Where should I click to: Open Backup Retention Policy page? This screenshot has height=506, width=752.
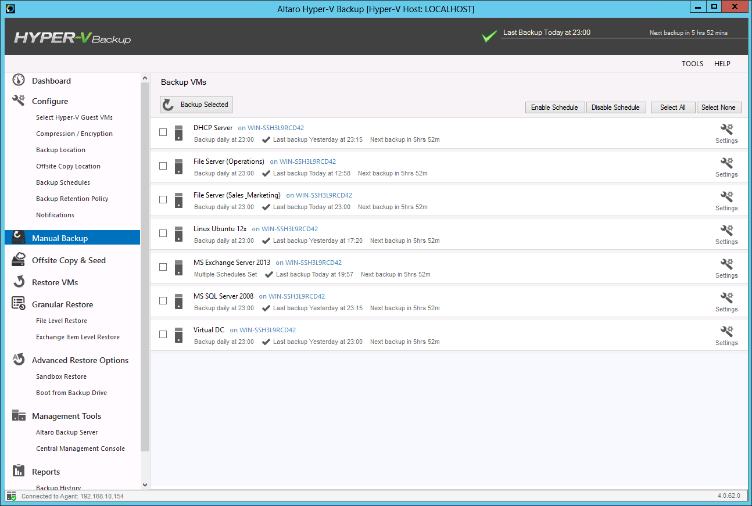[x=72, y=199]
